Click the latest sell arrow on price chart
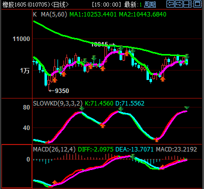 (x=187, y=56)
